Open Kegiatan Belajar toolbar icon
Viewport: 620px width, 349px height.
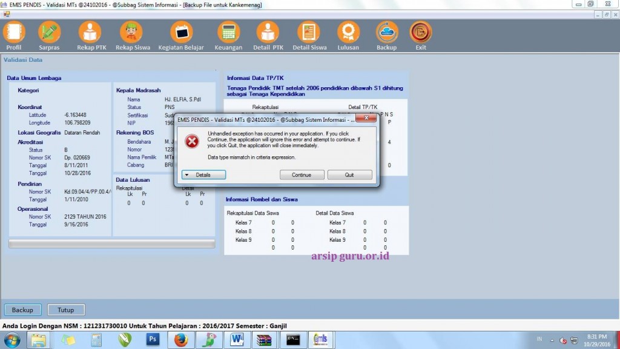(181, 36)
